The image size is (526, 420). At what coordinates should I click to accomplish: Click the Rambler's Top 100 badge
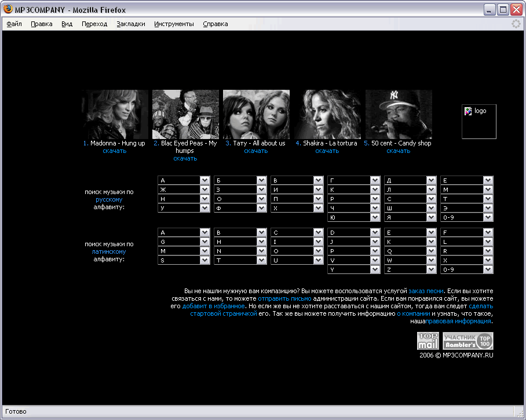468,341
